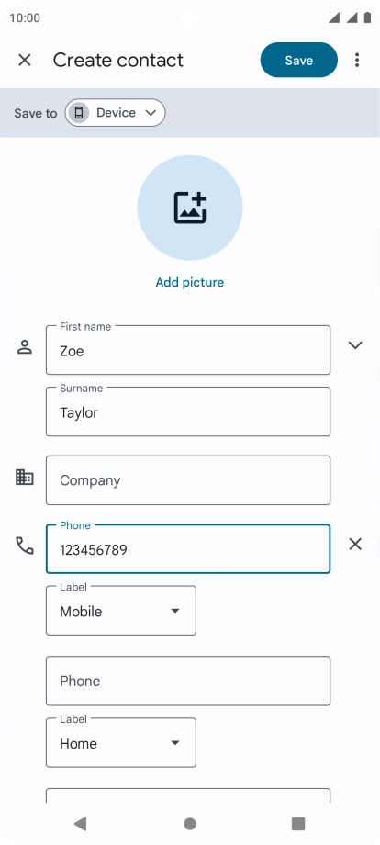Focus the Company input field
This screenshot has height=845, width=380.
(188, 480)
